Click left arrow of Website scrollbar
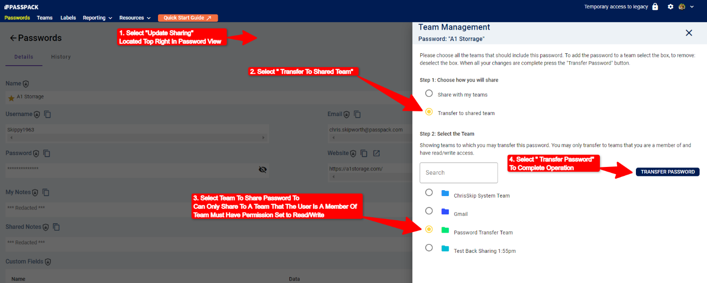Viewport: 707px width, 283px height. pyautogui.click(x=332, y=176)
